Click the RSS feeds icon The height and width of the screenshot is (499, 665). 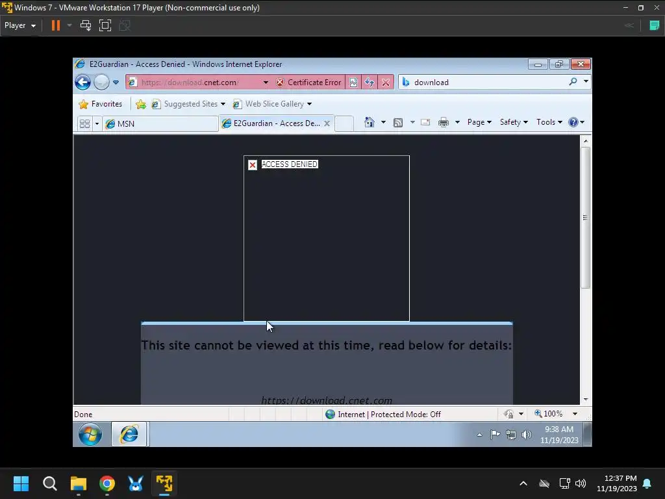click(x=398, y=123)
